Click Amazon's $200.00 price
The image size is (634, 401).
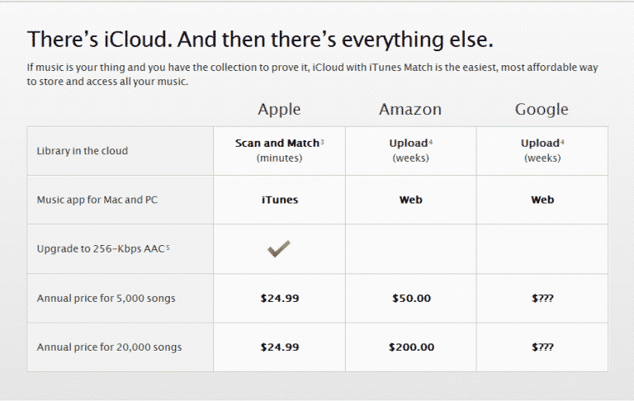pos(411,347)
